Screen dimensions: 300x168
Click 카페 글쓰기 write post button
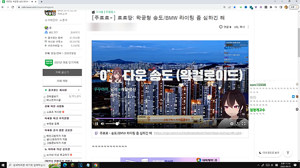(x=62, y=72)
